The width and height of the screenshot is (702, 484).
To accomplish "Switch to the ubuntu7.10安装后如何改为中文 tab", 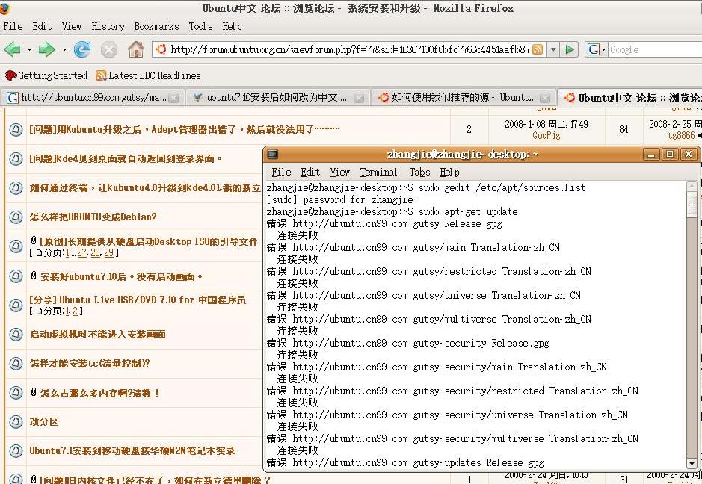I will [x=277, y=98].
